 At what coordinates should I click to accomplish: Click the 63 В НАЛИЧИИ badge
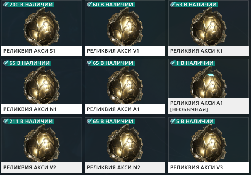[x=194, y=5]
